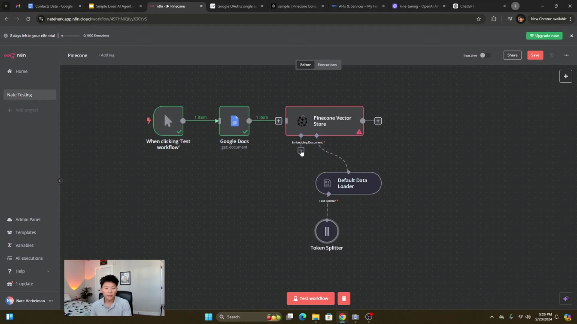Image resolution: width=577 pixels, height=324 pixels.
Task: Click the Upgrade now button
Action: coord(544,36)
